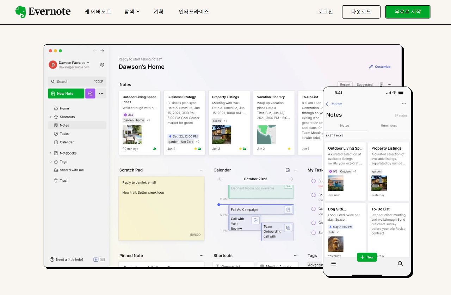Expand the Notebooks section in the sidebar
Screen dimensions: 451x295
click(51, 153)
